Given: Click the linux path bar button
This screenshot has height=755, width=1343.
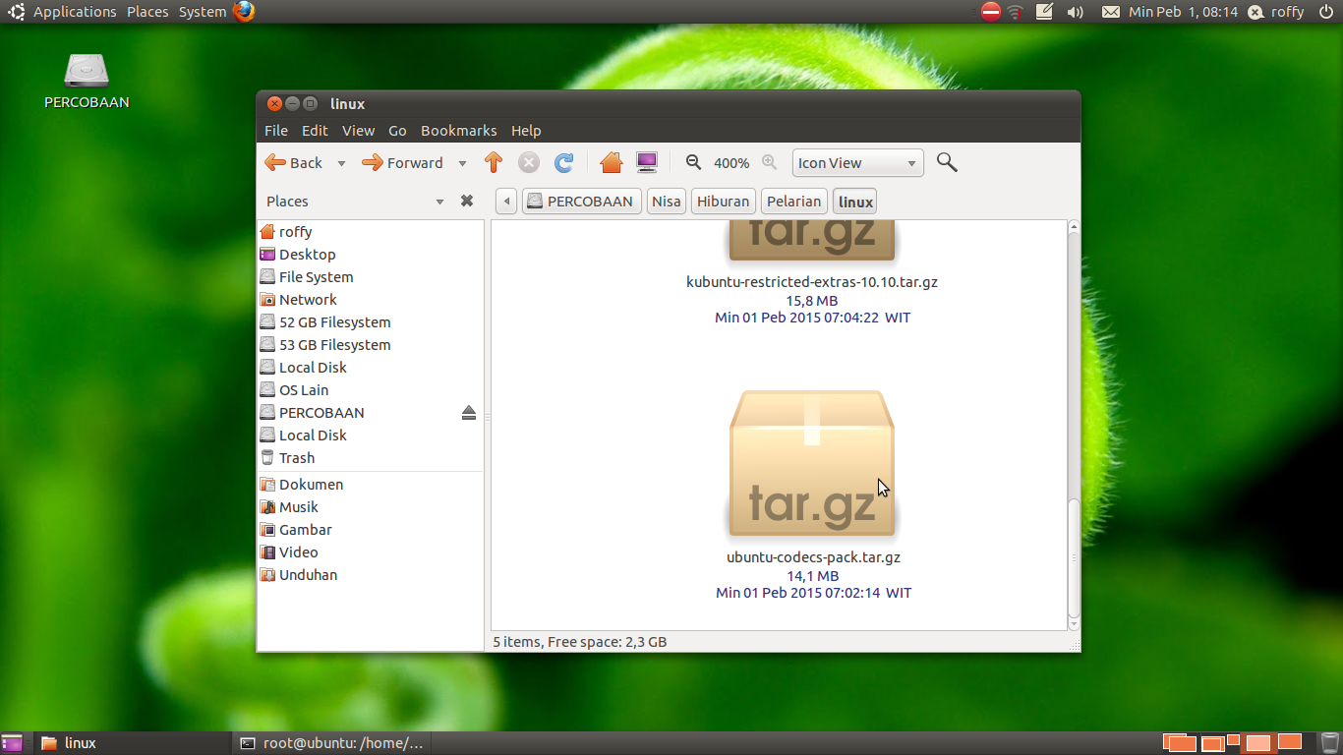Looking at the screenshot, I should (855, 202).
